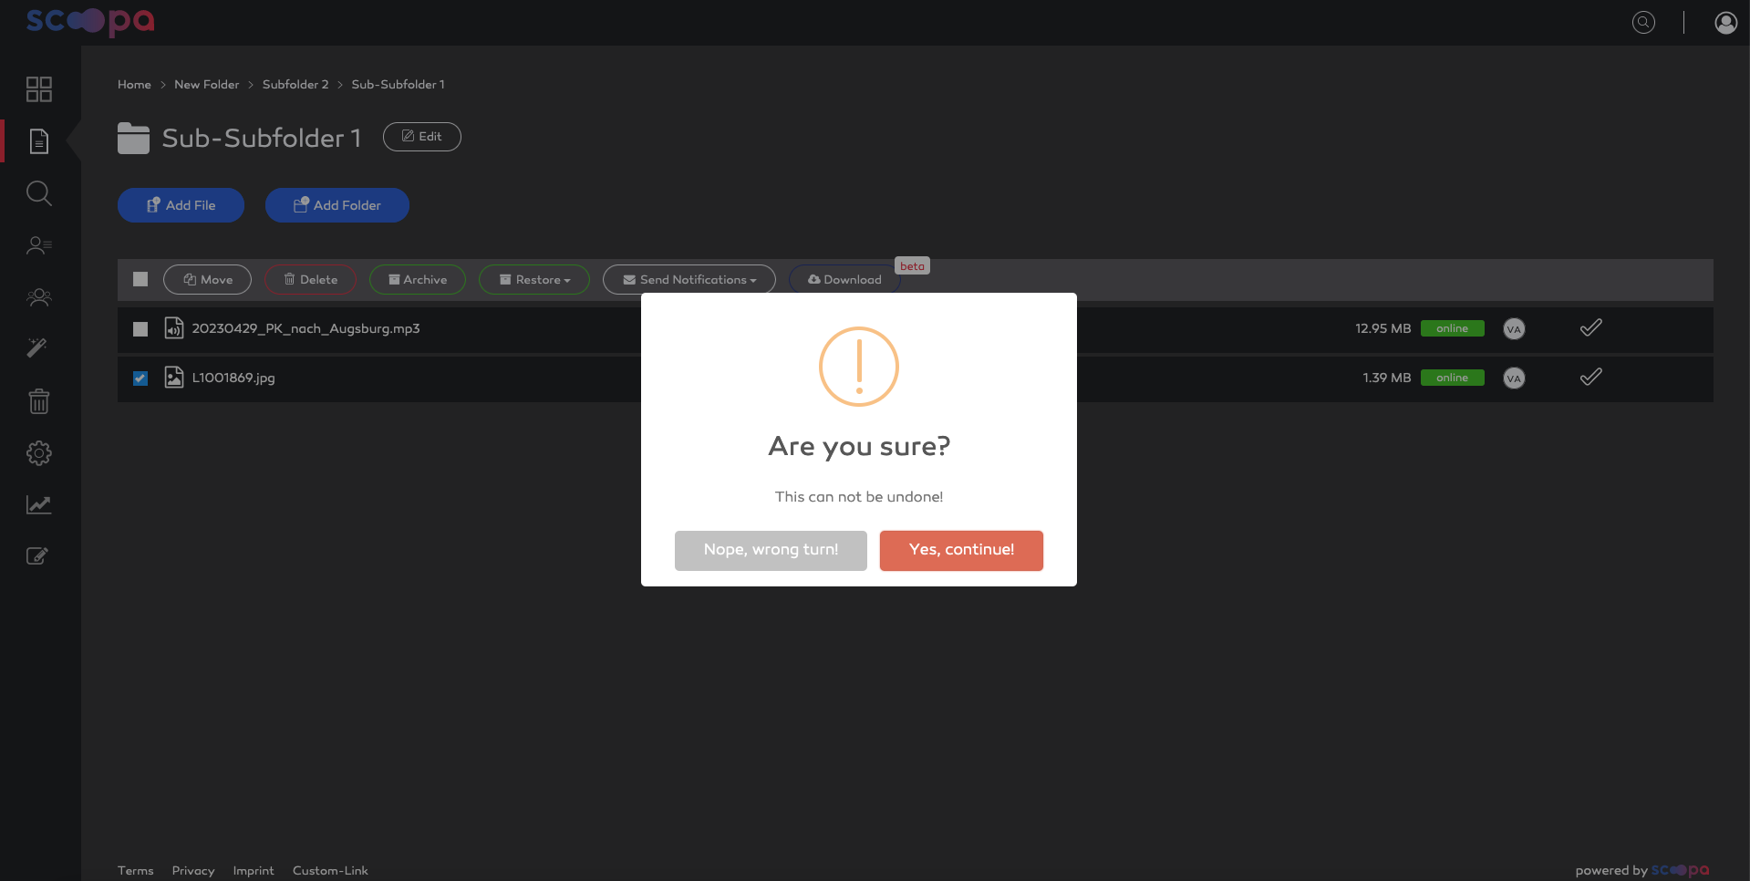Uncheck the L1001869.jpg checkbox
Viewport: 1750px width, 881px height.
140,378
